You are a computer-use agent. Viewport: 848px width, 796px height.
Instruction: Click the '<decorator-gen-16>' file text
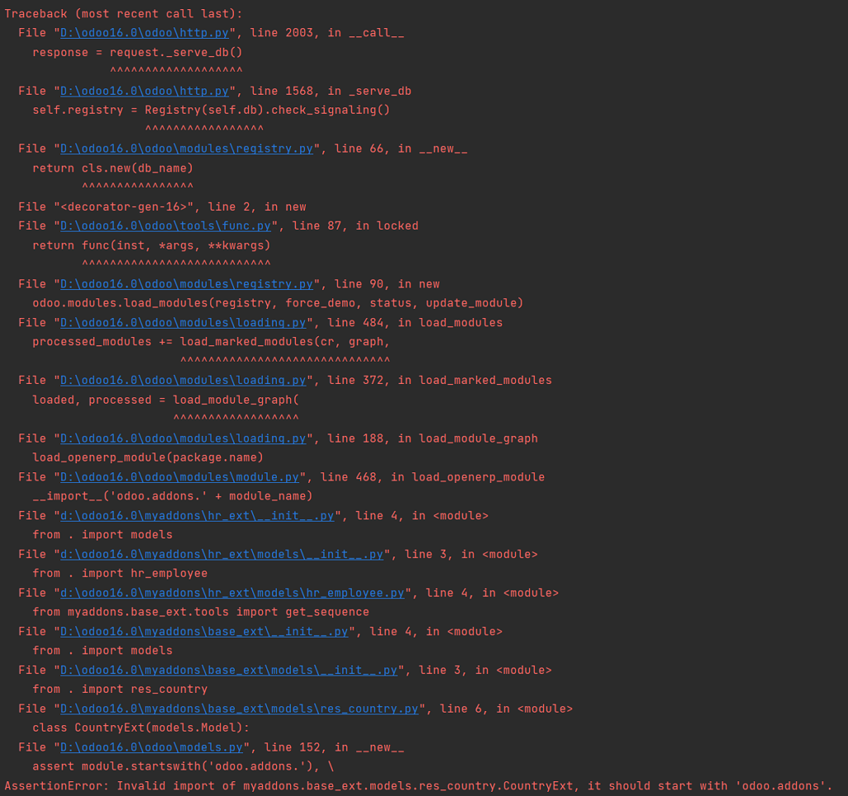tap(126, 206)
